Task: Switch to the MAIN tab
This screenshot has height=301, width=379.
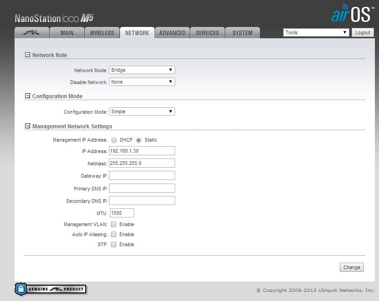Action: pyautogui.click(x=67, y=33)
